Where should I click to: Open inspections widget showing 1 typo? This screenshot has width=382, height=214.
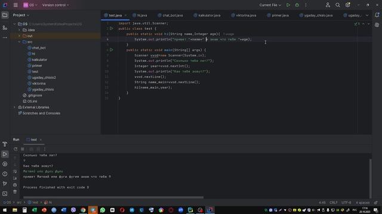point(357,24)
